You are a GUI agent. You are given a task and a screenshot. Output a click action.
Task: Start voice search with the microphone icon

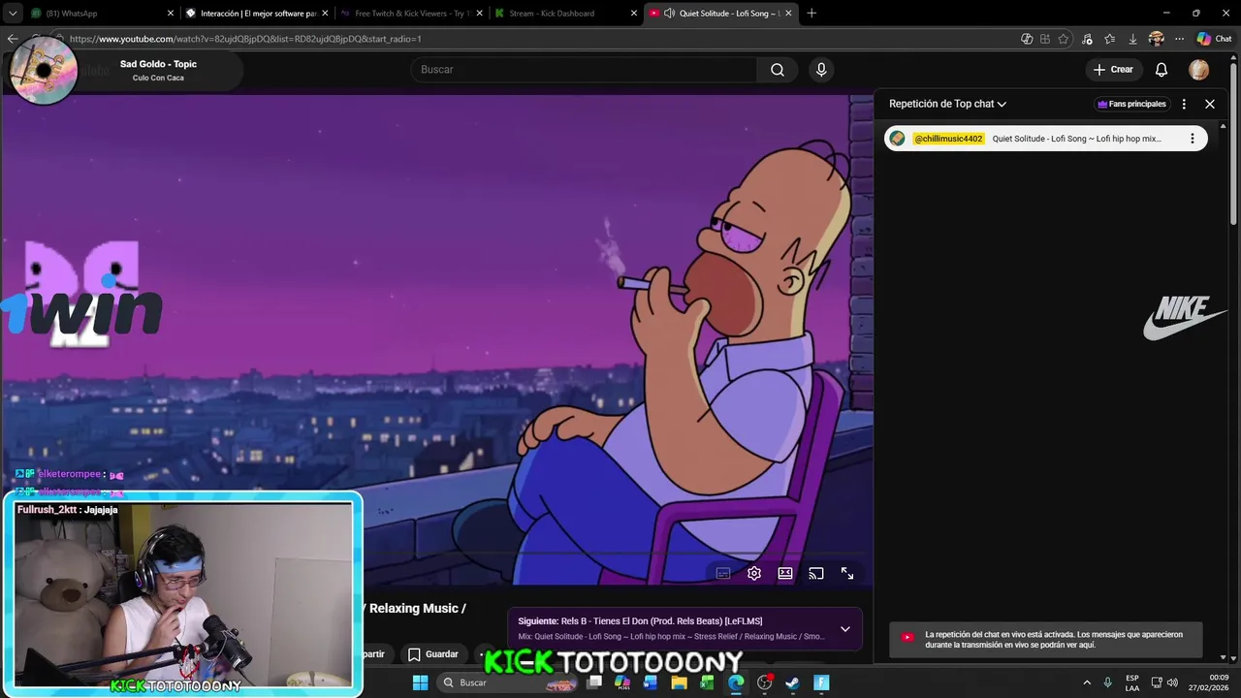[821, 70]
